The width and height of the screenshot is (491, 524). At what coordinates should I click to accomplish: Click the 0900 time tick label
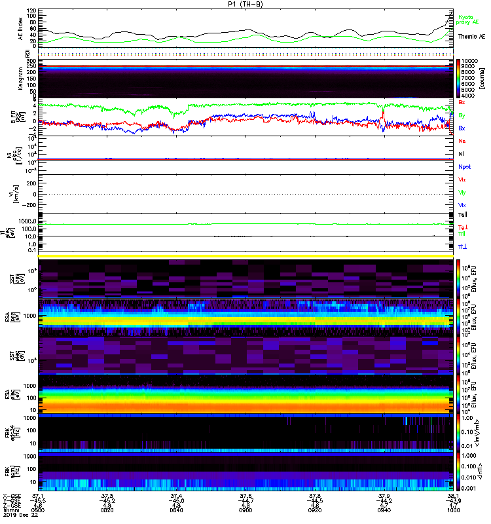click(245, 510)
